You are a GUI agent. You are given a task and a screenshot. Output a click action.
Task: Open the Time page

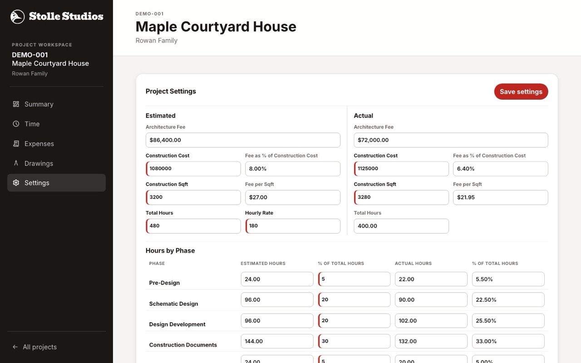[x=56, y=124]
